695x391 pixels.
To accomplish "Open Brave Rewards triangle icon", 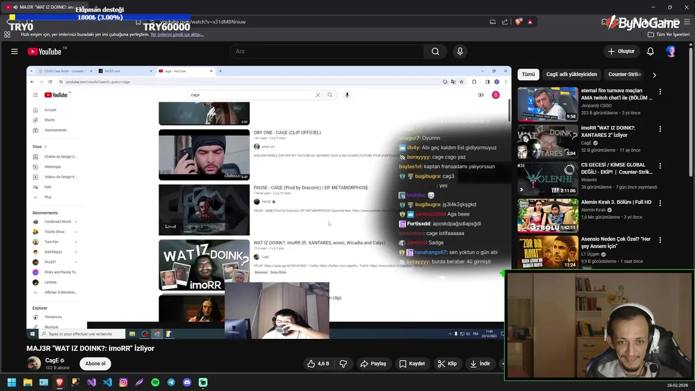I will pyautogui.click(x=530, y=22).
